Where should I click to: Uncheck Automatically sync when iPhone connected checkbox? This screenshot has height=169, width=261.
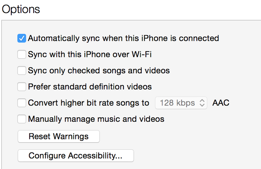click(22, 38)
